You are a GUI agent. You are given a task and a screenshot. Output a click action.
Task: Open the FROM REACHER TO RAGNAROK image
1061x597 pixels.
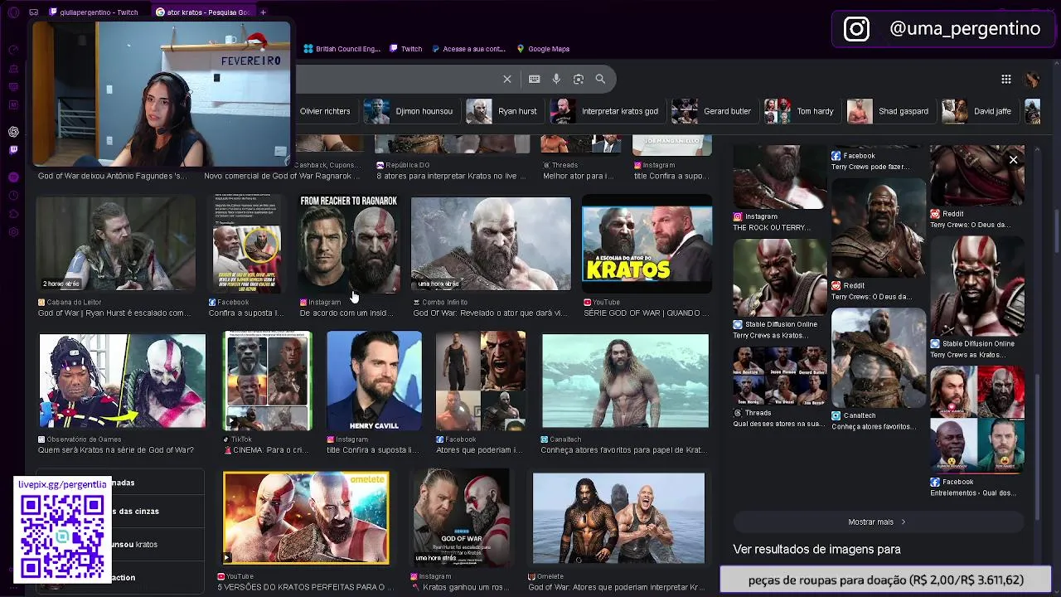click(348, 244)
